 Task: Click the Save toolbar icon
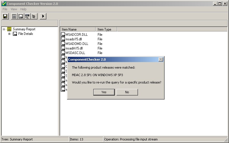5,16
